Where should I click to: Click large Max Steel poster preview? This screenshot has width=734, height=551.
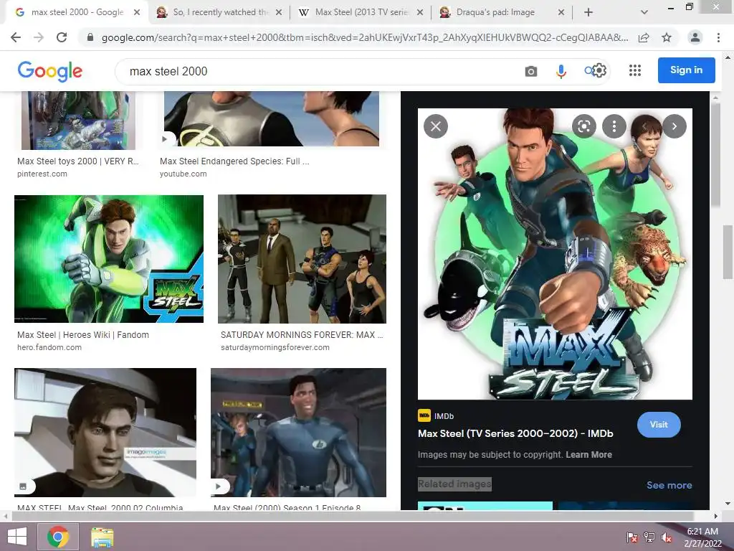pos(555,254)
